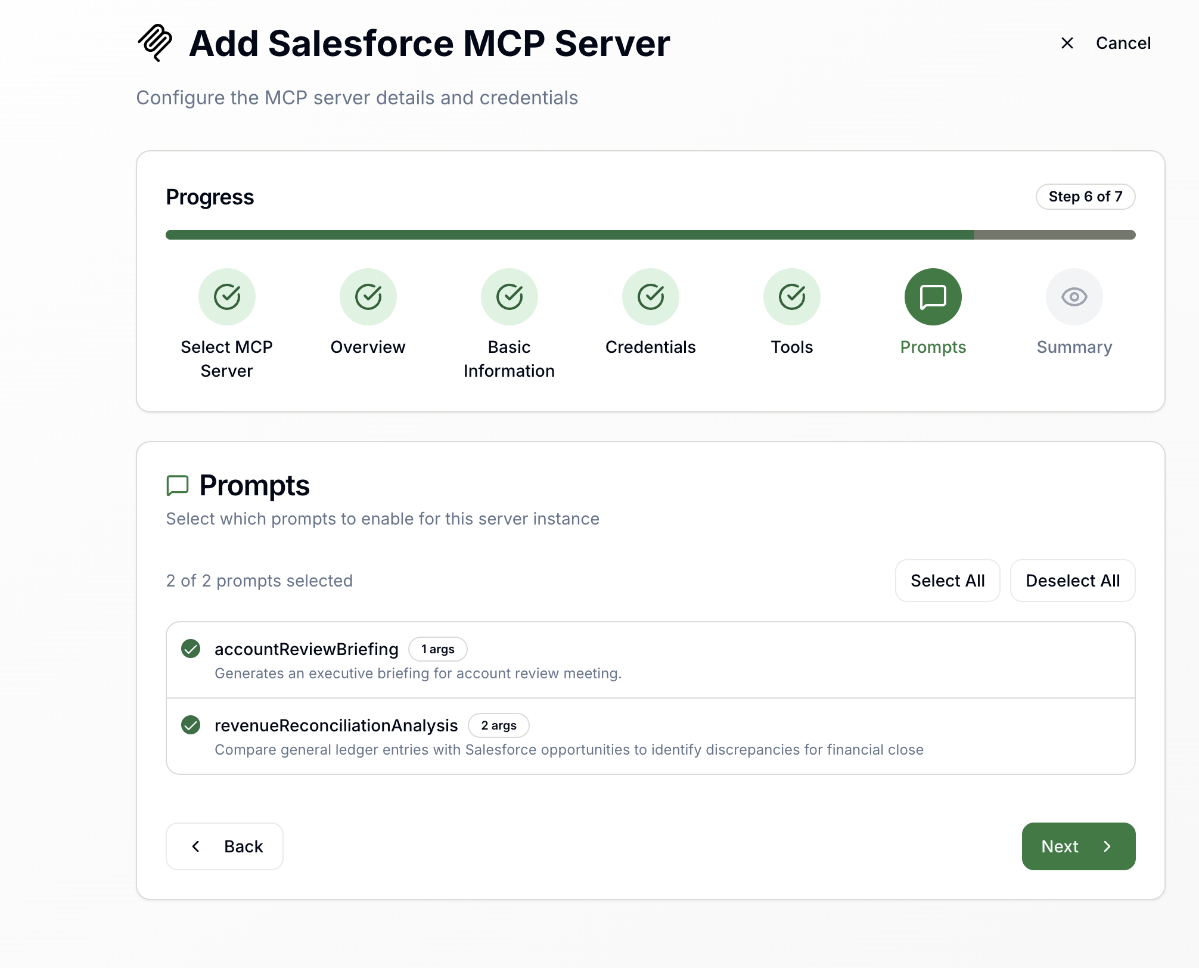1199x968 pixels.
Task: Go to the Credentials step label
Action: [x=651, y=347]
